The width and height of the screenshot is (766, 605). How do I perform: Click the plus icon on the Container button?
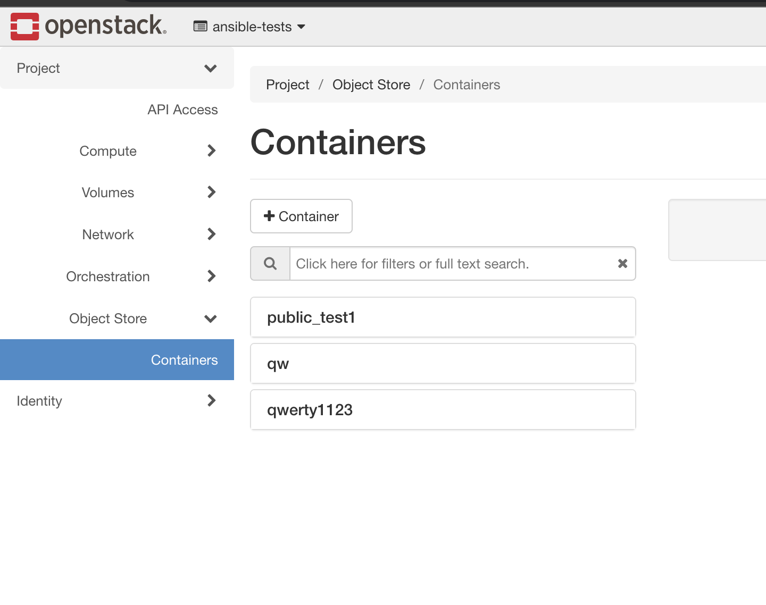270,216
